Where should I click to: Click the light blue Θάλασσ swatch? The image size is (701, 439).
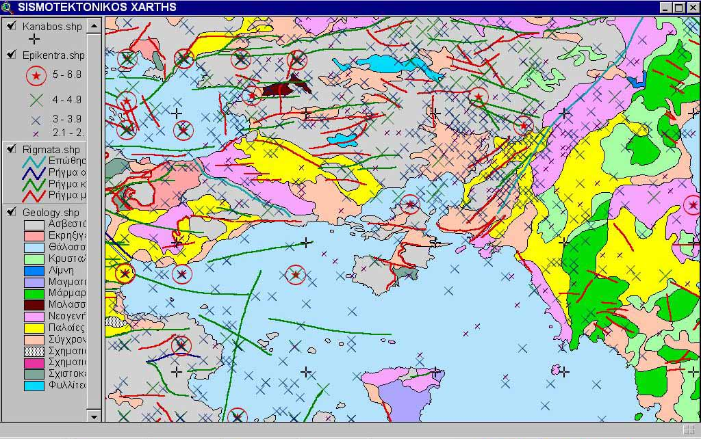(x=34, y=248)
